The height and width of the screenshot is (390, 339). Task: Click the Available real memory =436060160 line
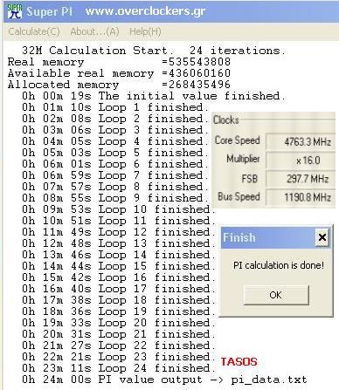tap(119, 73)
